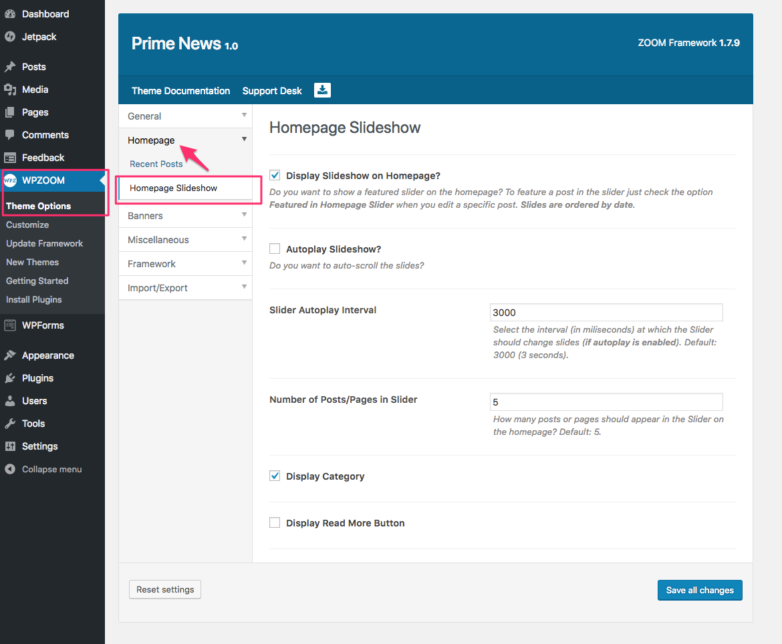
Task: Uncheck Display Slideshow on Homepage checkbox
Action: (275, 176)
